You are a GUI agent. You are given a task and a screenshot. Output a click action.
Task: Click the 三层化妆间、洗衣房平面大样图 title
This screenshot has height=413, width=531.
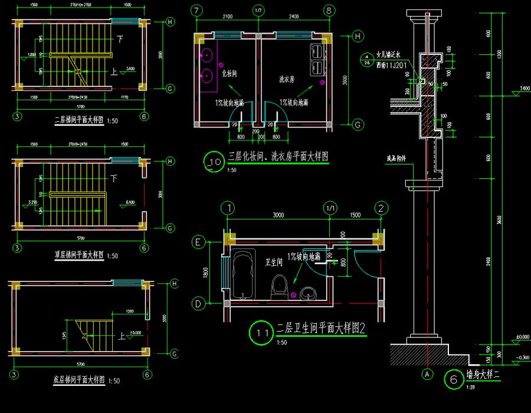[278, 156]
